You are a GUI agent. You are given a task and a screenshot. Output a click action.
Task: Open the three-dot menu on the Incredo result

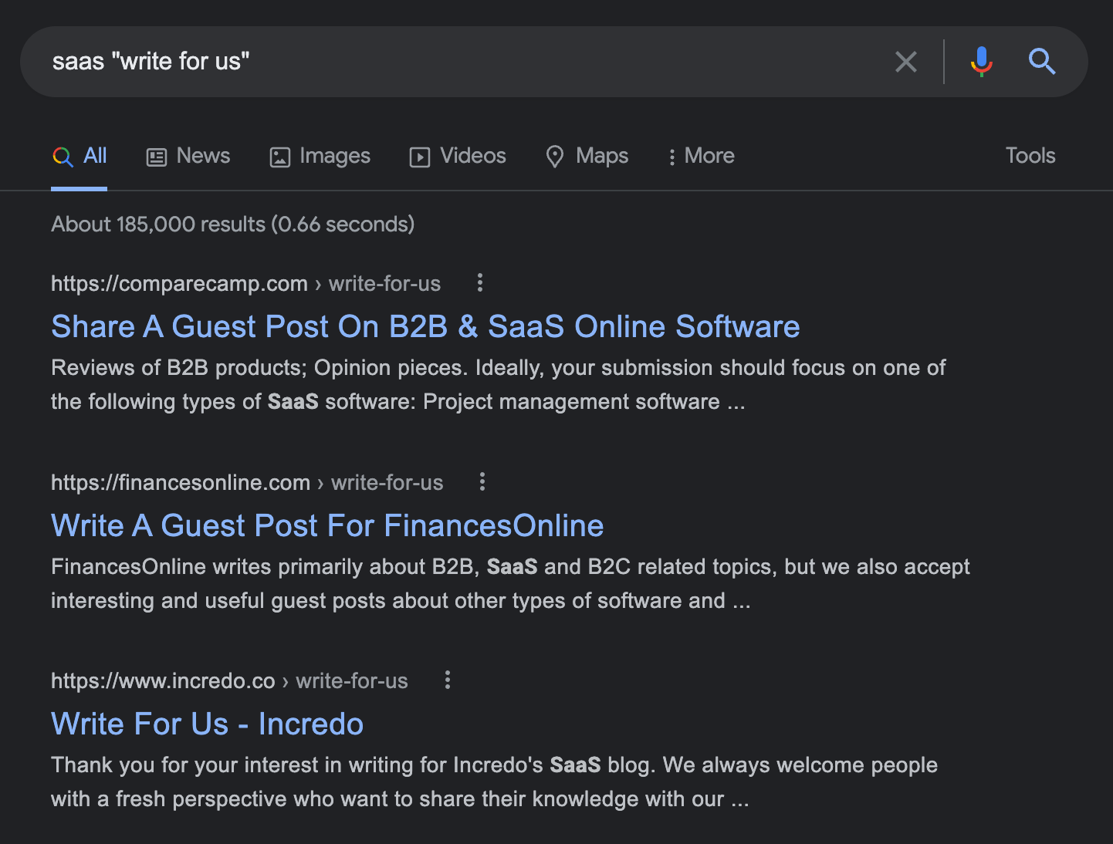click(448, 680)
